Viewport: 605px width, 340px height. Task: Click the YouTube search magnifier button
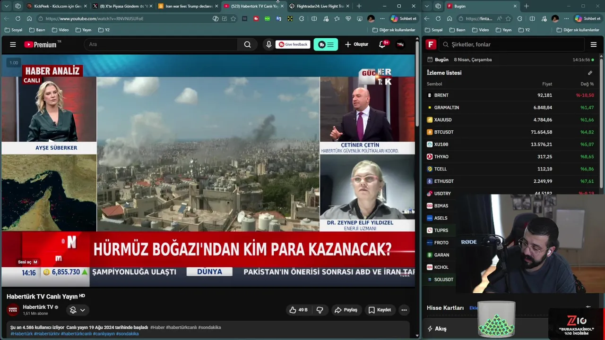[247, 44]
